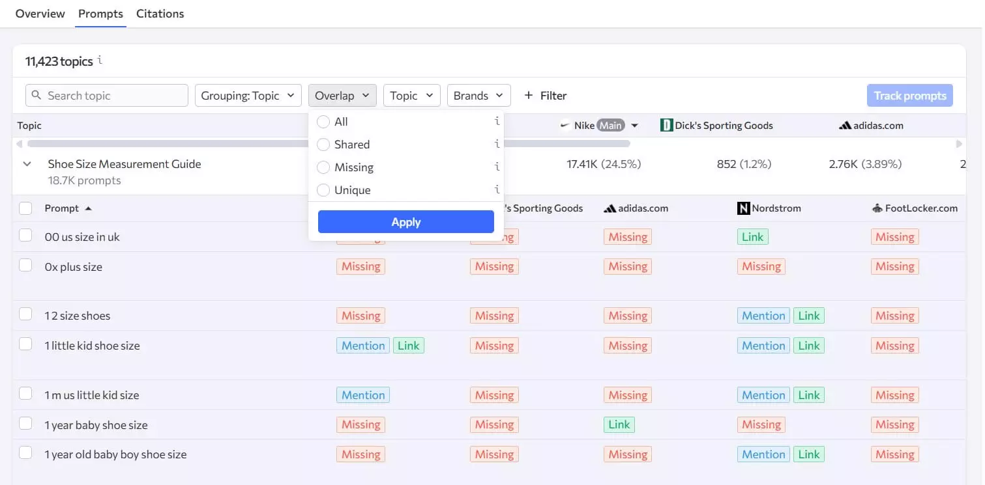The height and width of the screenshot is (485, 985).
Task: Check the box for '1 little kid shoe size'
Action: (25, 344)
